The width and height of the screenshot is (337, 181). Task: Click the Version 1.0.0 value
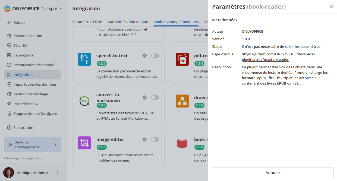(246, 39)
